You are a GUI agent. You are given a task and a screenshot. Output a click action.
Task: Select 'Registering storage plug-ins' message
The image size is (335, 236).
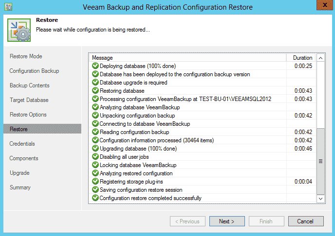click(131, 182)
